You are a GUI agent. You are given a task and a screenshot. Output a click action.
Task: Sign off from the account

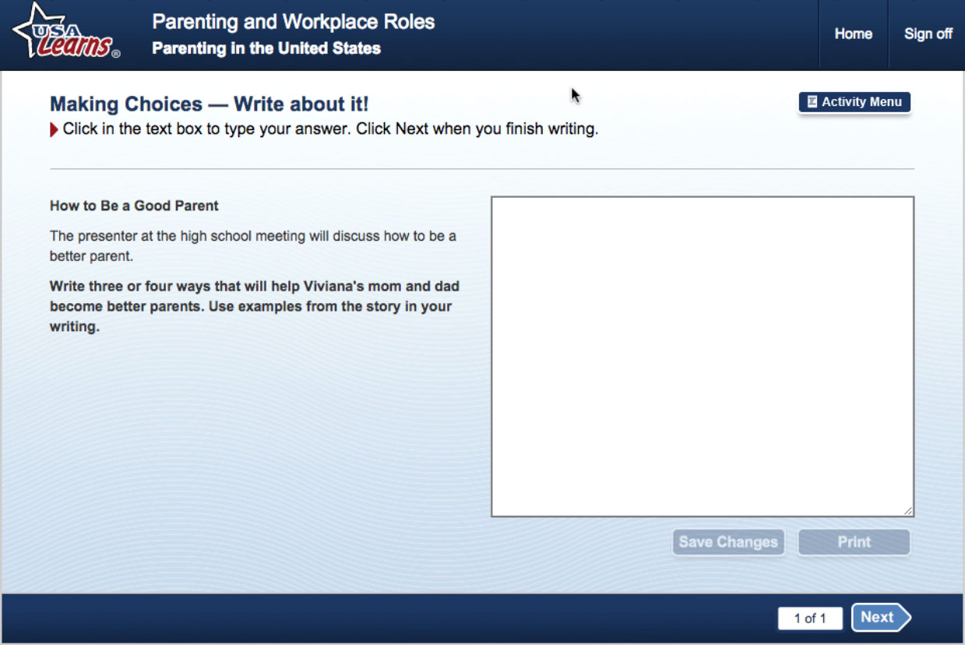coord(928,33)
